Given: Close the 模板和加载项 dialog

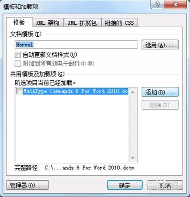Looking at the screenshot, I should 175,5.
